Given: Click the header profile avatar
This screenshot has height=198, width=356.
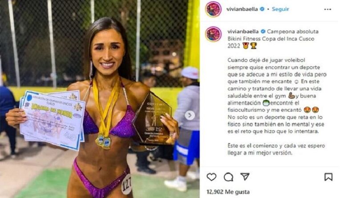Looking at the screenshot, I should [x=213, y=9].
